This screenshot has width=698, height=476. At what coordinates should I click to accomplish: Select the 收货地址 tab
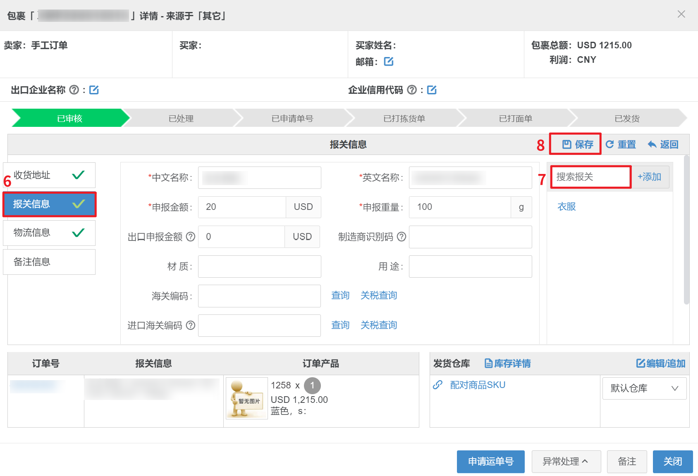(49, 175)
